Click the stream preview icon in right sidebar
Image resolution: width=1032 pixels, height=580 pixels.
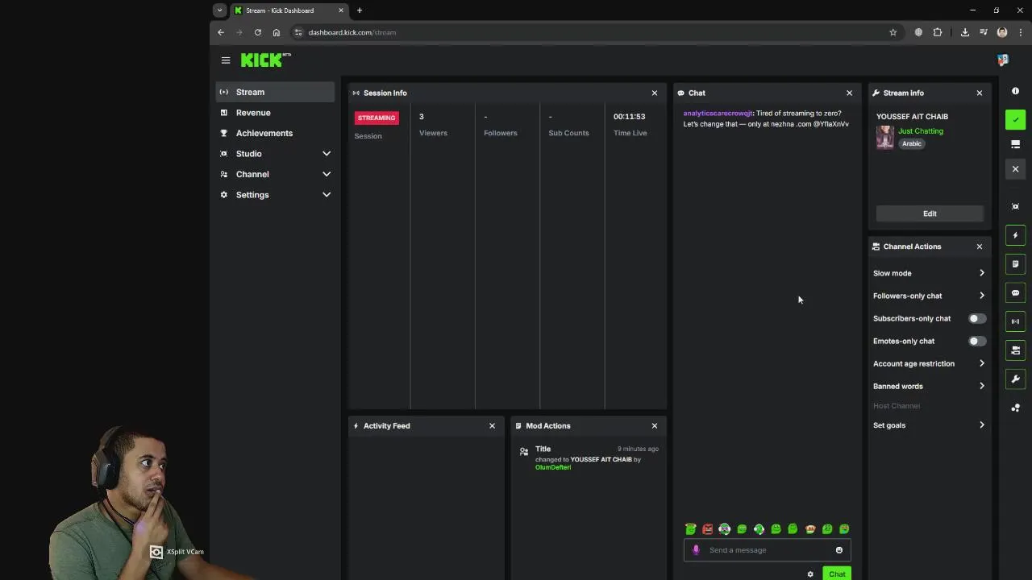tap(1015, 206)
